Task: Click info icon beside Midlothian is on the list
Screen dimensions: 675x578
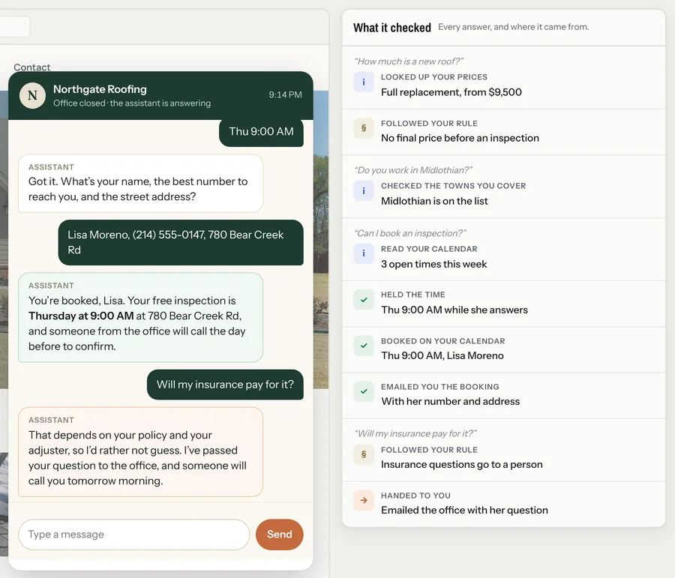Action: [x=364, y=190]
